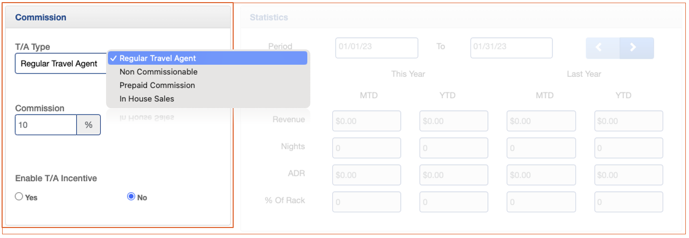Click the Period end date field
This screenshot has height=238, width=689.
[x=511, y=47]
